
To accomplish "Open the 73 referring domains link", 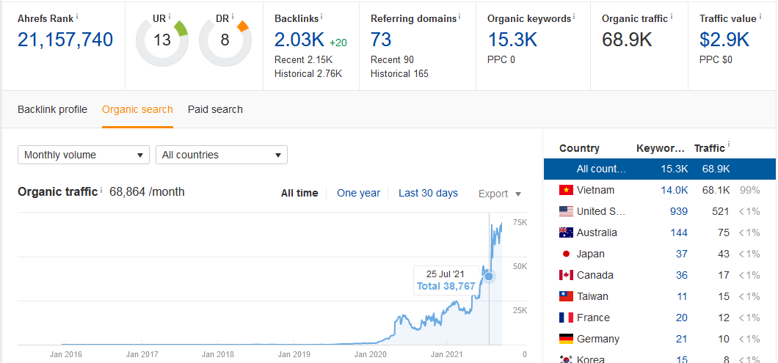I will click(x=381, y=40).
